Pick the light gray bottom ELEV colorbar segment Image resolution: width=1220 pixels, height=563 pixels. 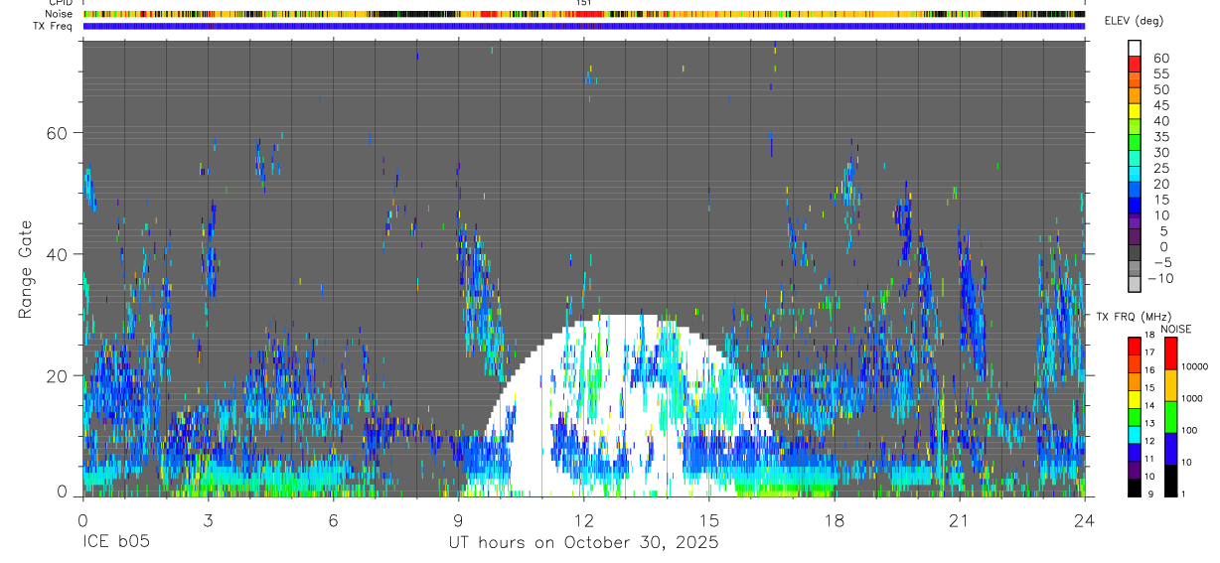(1135, 284)
